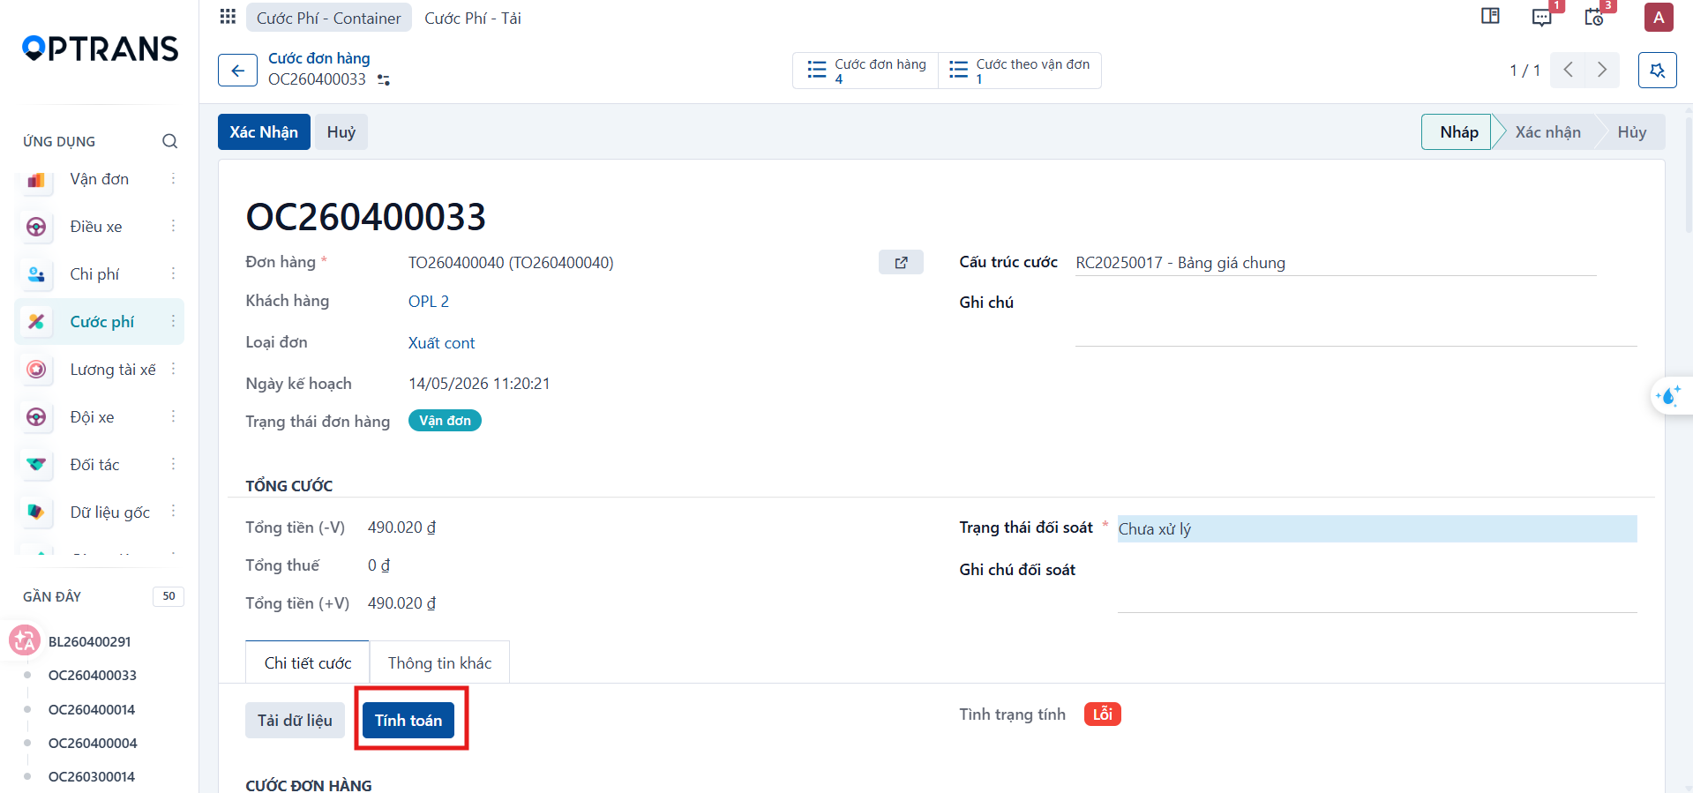Open options for Cước phí app
1693x793 pixels.
click(173, 322)
